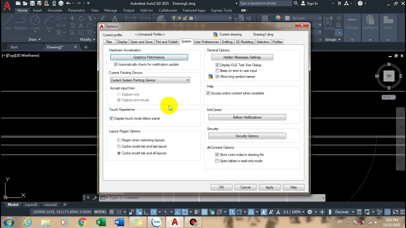
Task: Switch to User Preferences tab
Action: [x=206, y=42]
